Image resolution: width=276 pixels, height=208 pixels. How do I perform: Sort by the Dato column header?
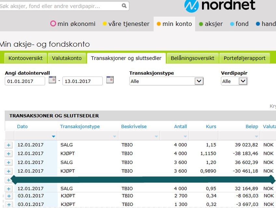(22, 126)
